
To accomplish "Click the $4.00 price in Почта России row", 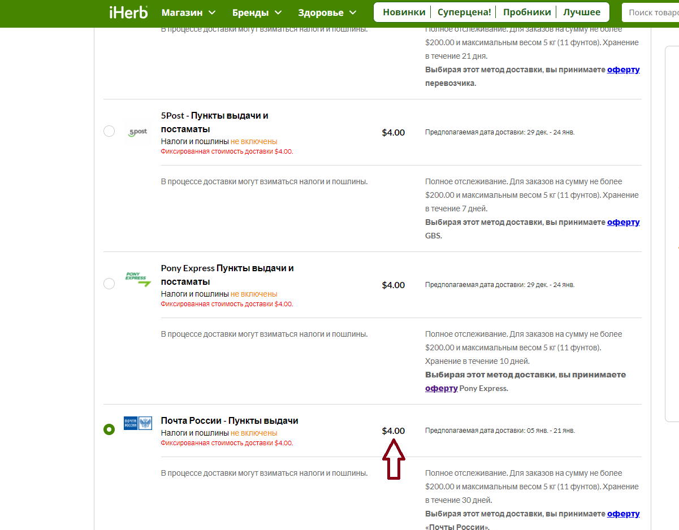I will click(x=393, y=431).
